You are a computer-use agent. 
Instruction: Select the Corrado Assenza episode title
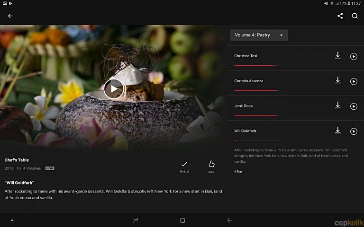point(249,81)
